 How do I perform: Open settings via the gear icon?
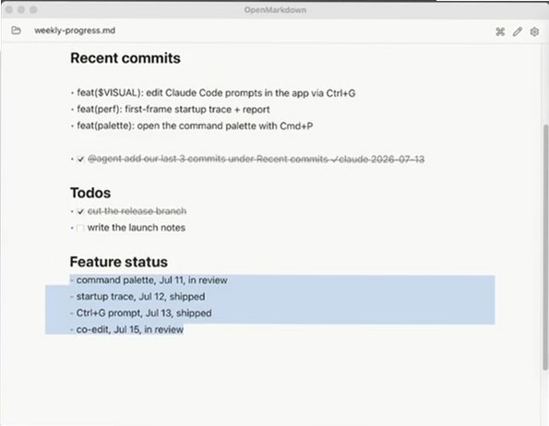[x=534, y=32]
